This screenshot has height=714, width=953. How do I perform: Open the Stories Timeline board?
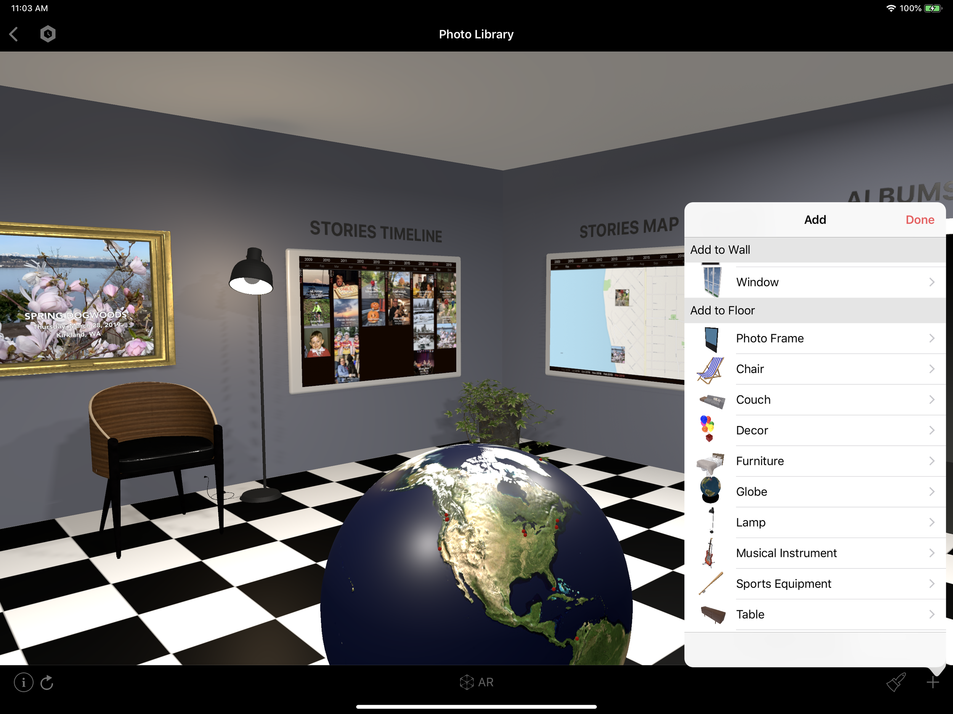click(x=374, y=321)
